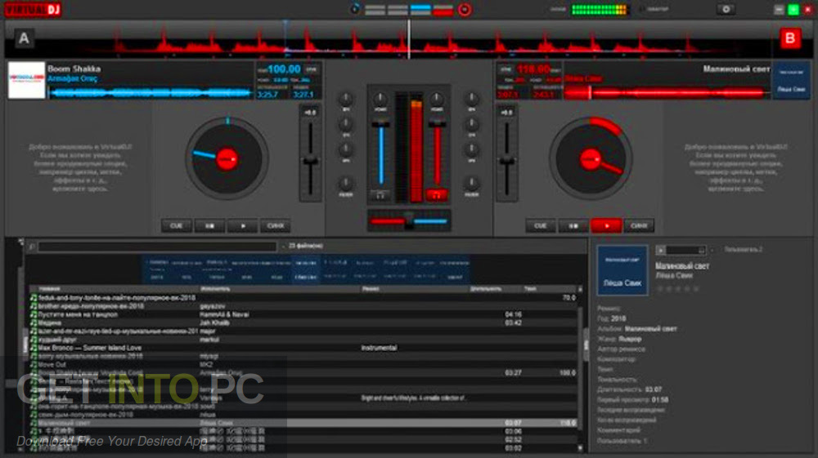Select the track row with artist gayazov
The width and height of the screenshot is (818, 458).
click(x=304, y=306)
